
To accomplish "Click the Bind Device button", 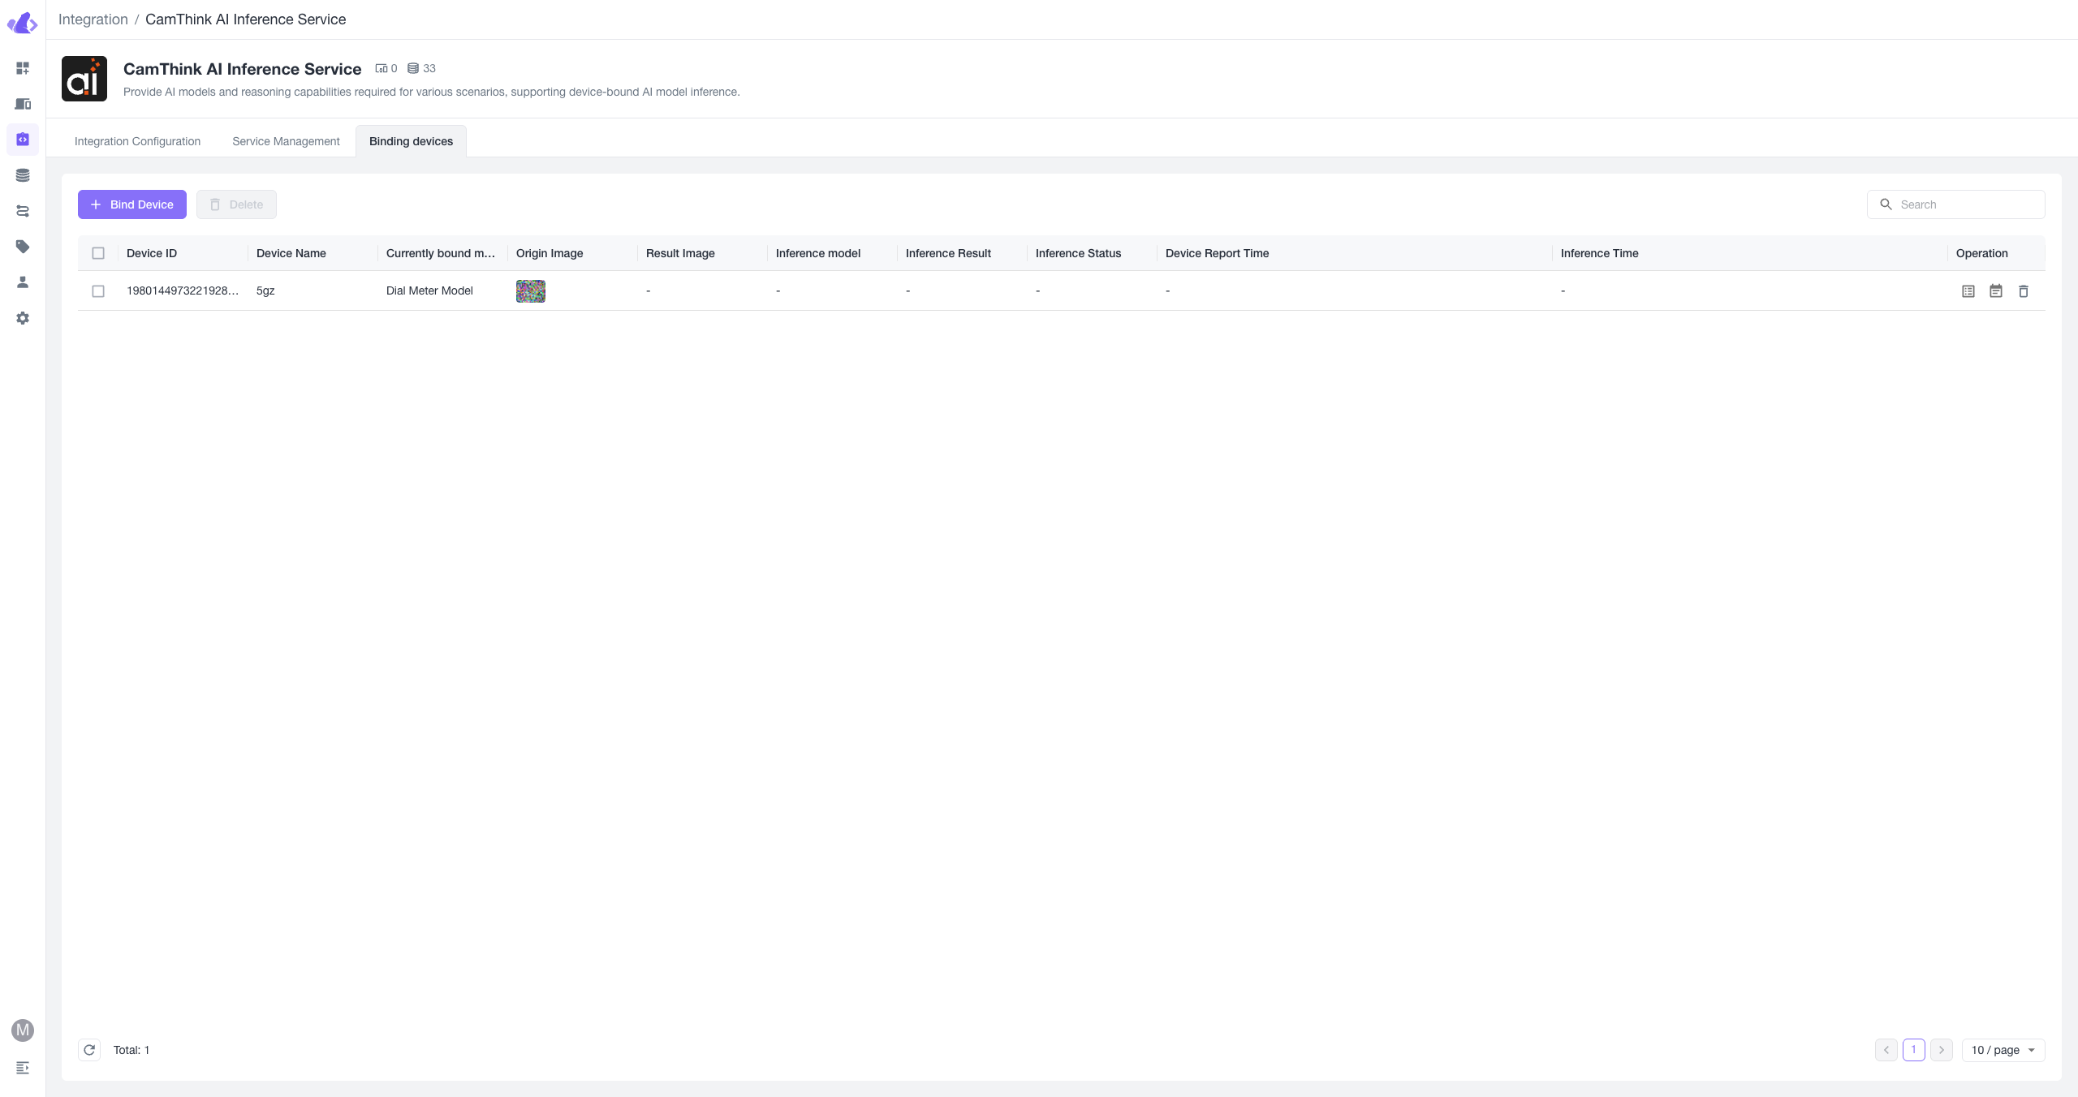I will 132,204.
